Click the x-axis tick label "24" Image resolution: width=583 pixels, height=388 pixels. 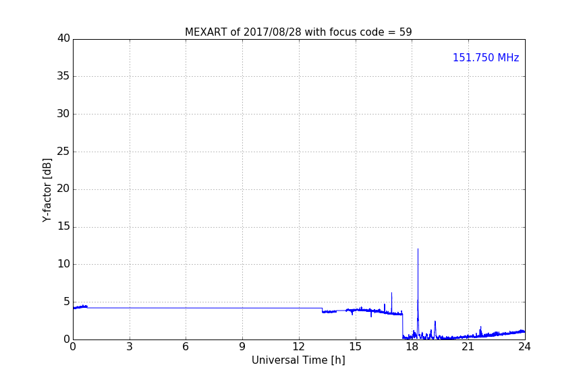(525, 347)
